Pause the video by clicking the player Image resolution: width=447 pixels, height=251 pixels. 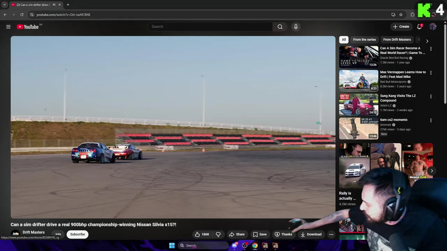[173, 127]
